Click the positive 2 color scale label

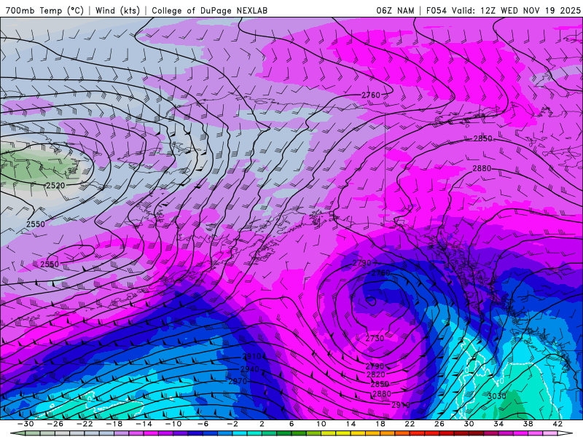pyautogui.click(x=262, y=424)
